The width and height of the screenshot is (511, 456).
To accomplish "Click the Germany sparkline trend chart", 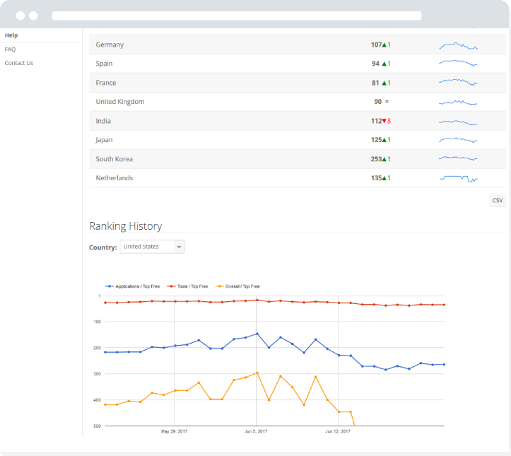I will [x=458, y=46].
